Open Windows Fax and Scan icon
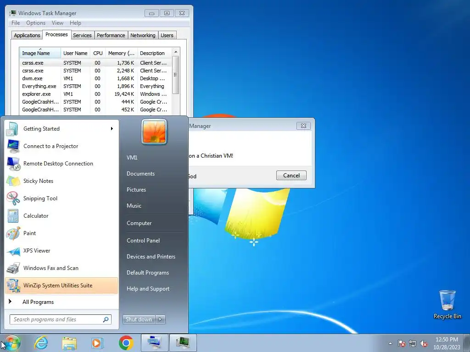Screen dimensions: 470x352 [x=13, y=268]
